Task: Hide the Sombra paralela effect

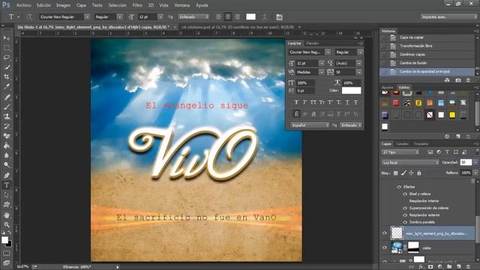Action: (x=405, y=222)
